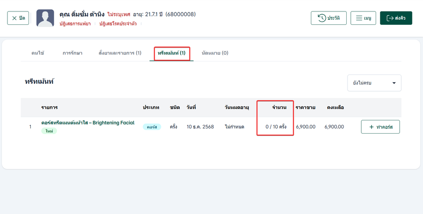Open the นัดหมาย (0) tab
The image size is (423, 214).
(x=215, y=53)
